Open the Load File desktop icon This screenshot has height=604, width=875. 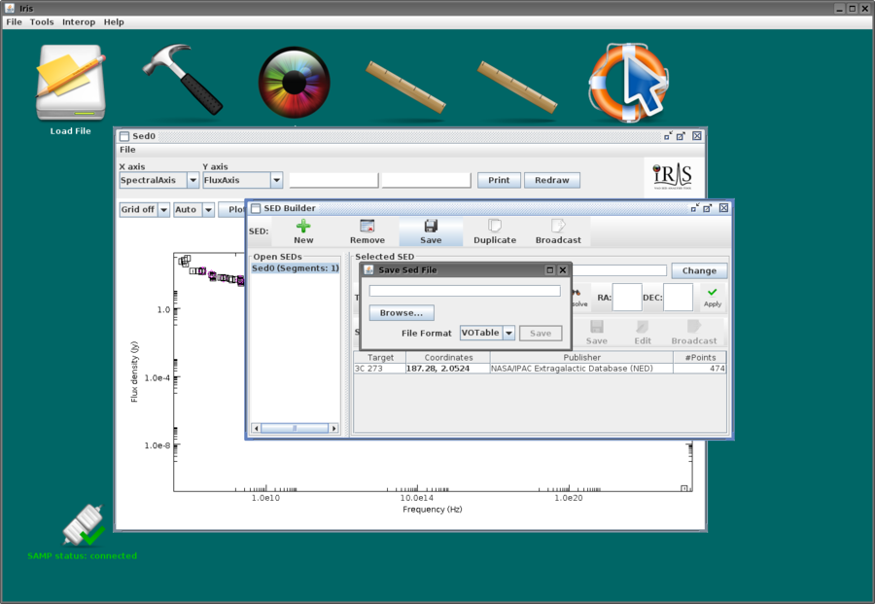pos(70,89)
